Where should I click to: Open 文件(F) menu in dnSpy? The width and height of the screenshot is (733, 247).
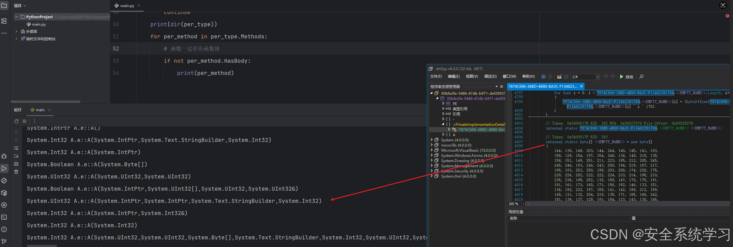click(436, 76)
